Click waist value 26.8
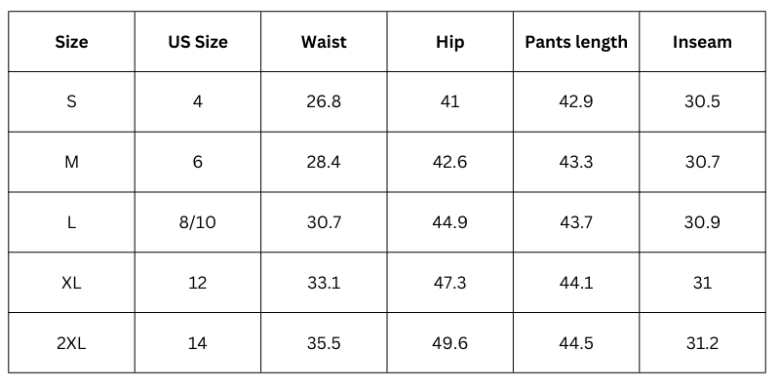This screenshot has width=780, height=390. 324,101
